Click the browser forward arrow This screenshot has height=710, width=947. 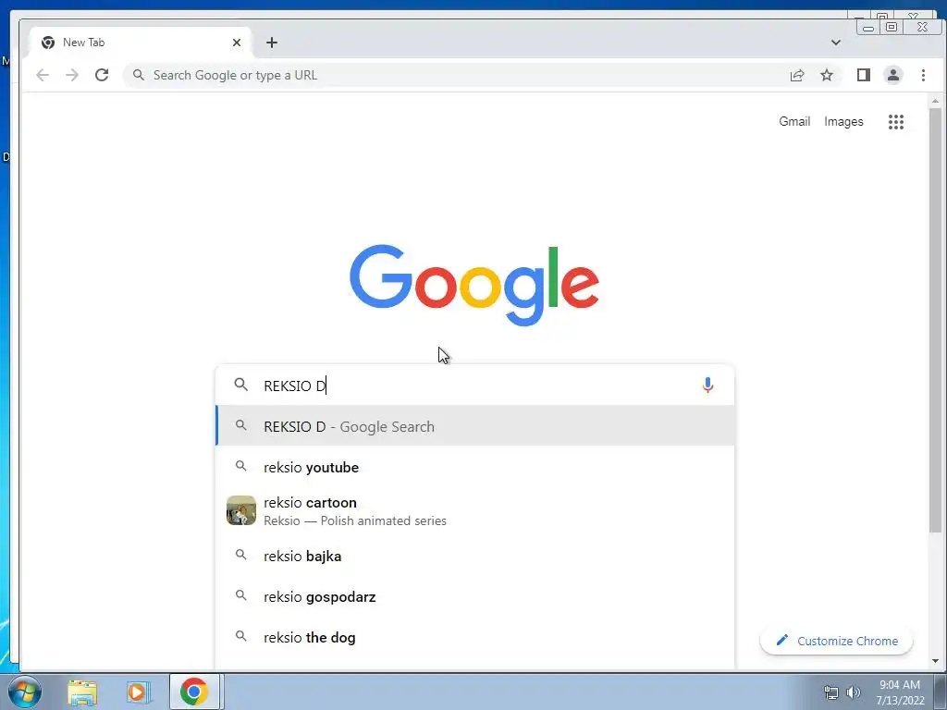[x=72, y=75]
